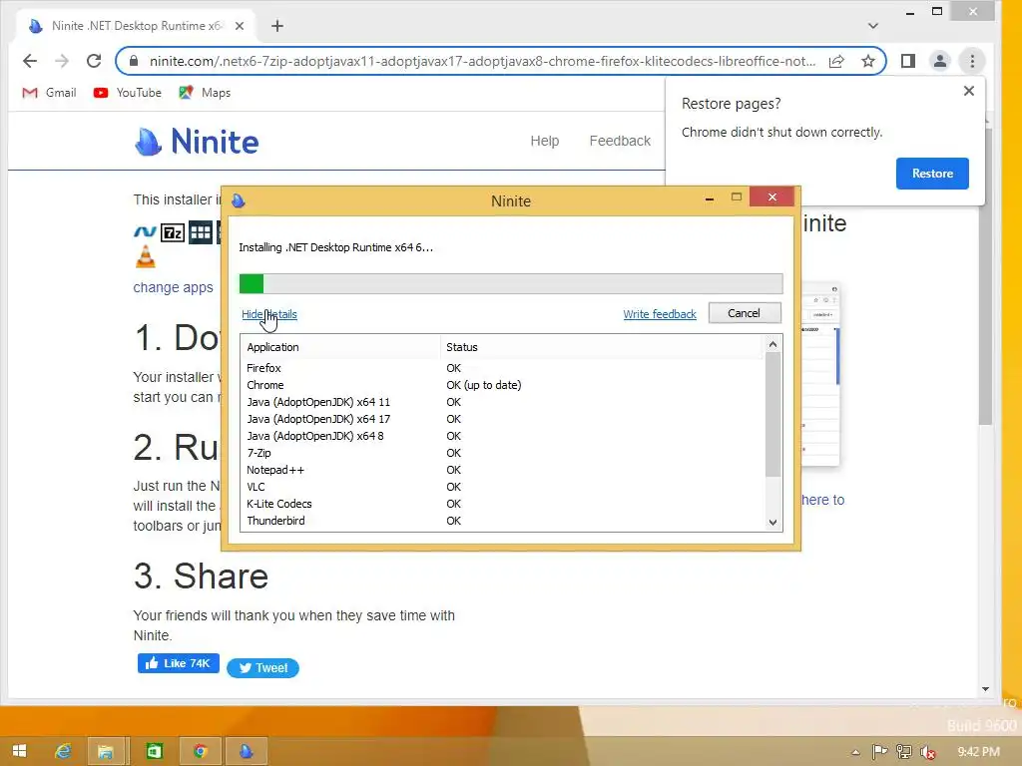Open the Windows Start button
Image resolution: width=1022 pixels, height=766 pixels.
tap(19, 751)
